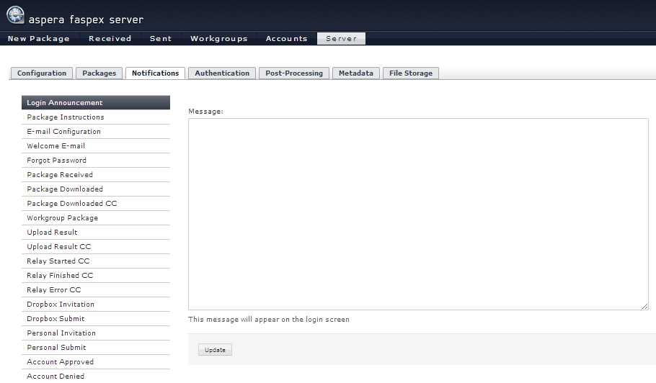
Task: Open E-mail Configuration settings
Action: 96,132
